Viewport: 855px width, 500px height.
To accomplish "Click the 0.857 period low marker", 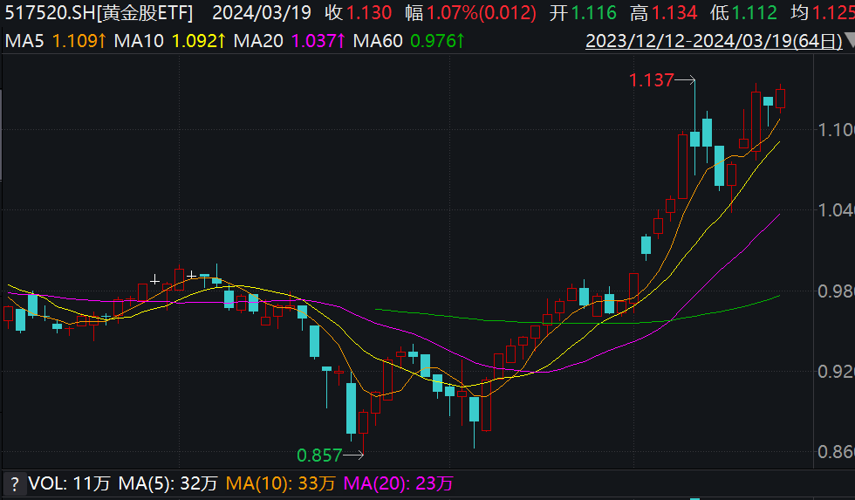I will 319,455.
